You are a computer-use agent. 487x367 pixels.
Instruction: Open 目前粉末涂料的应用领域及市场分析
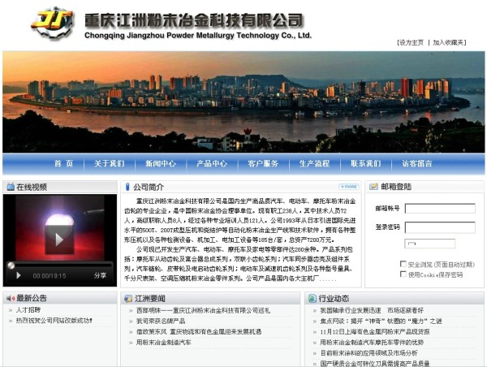tap(368, 353)
